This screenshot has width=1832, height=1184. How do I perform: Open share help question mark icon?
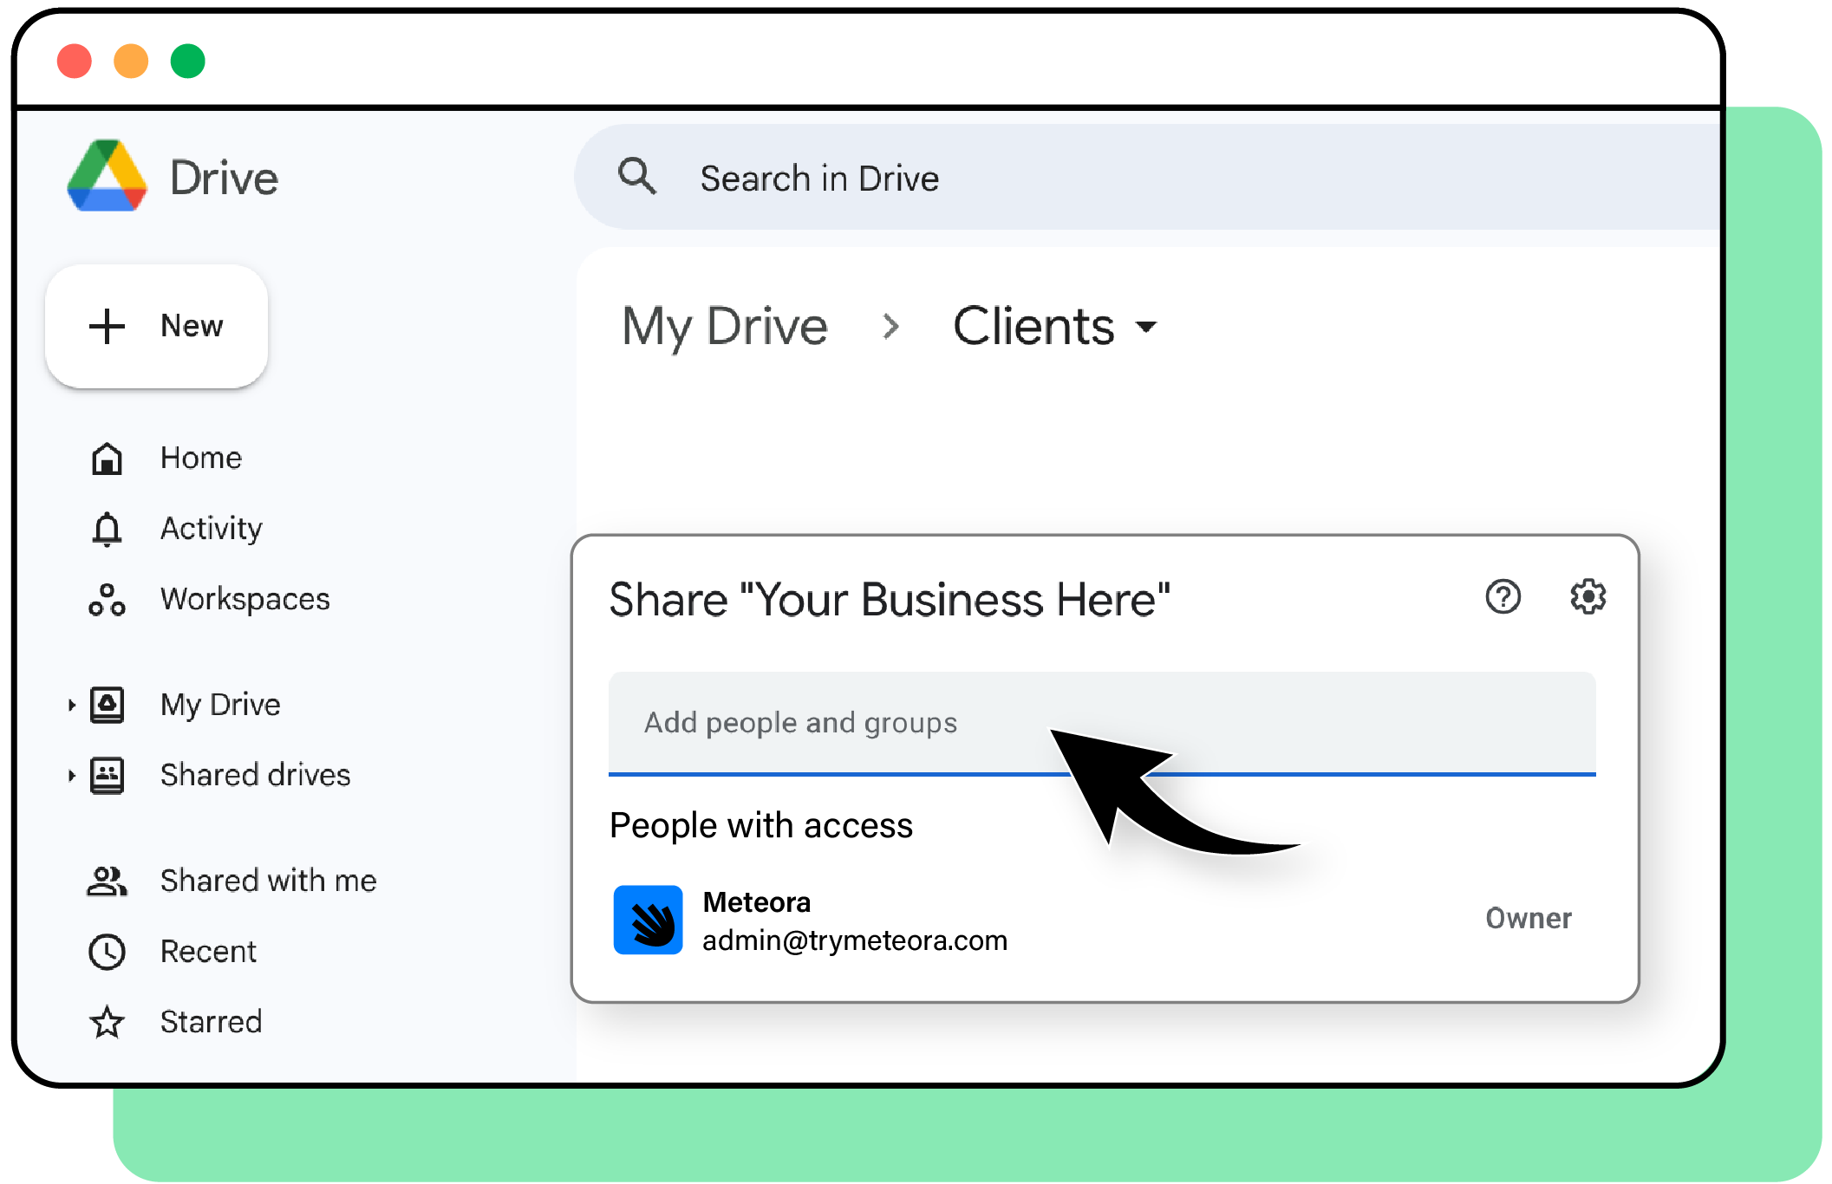point(1503,597)
